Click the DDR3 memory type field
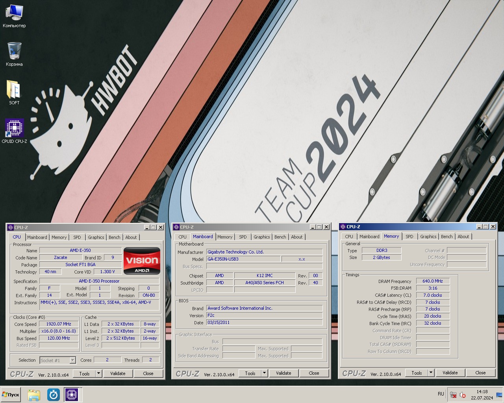Image resolution: width=504 pixels, height=403 pixels. click(382, 250)
